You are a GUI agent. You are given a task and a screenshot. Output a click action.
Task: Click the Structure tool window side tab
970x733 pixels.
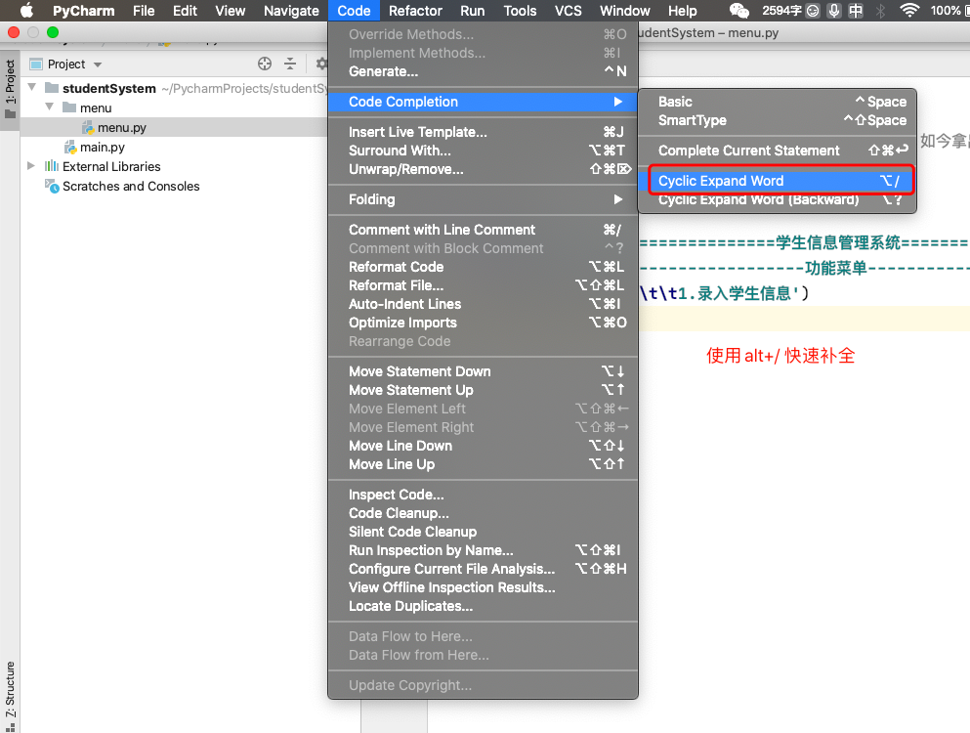tap(10, 697)
